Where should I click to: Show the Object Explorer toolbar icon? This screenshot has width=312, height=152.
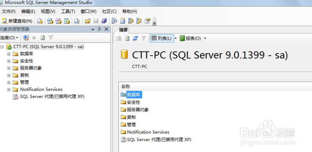coord(131,21)
